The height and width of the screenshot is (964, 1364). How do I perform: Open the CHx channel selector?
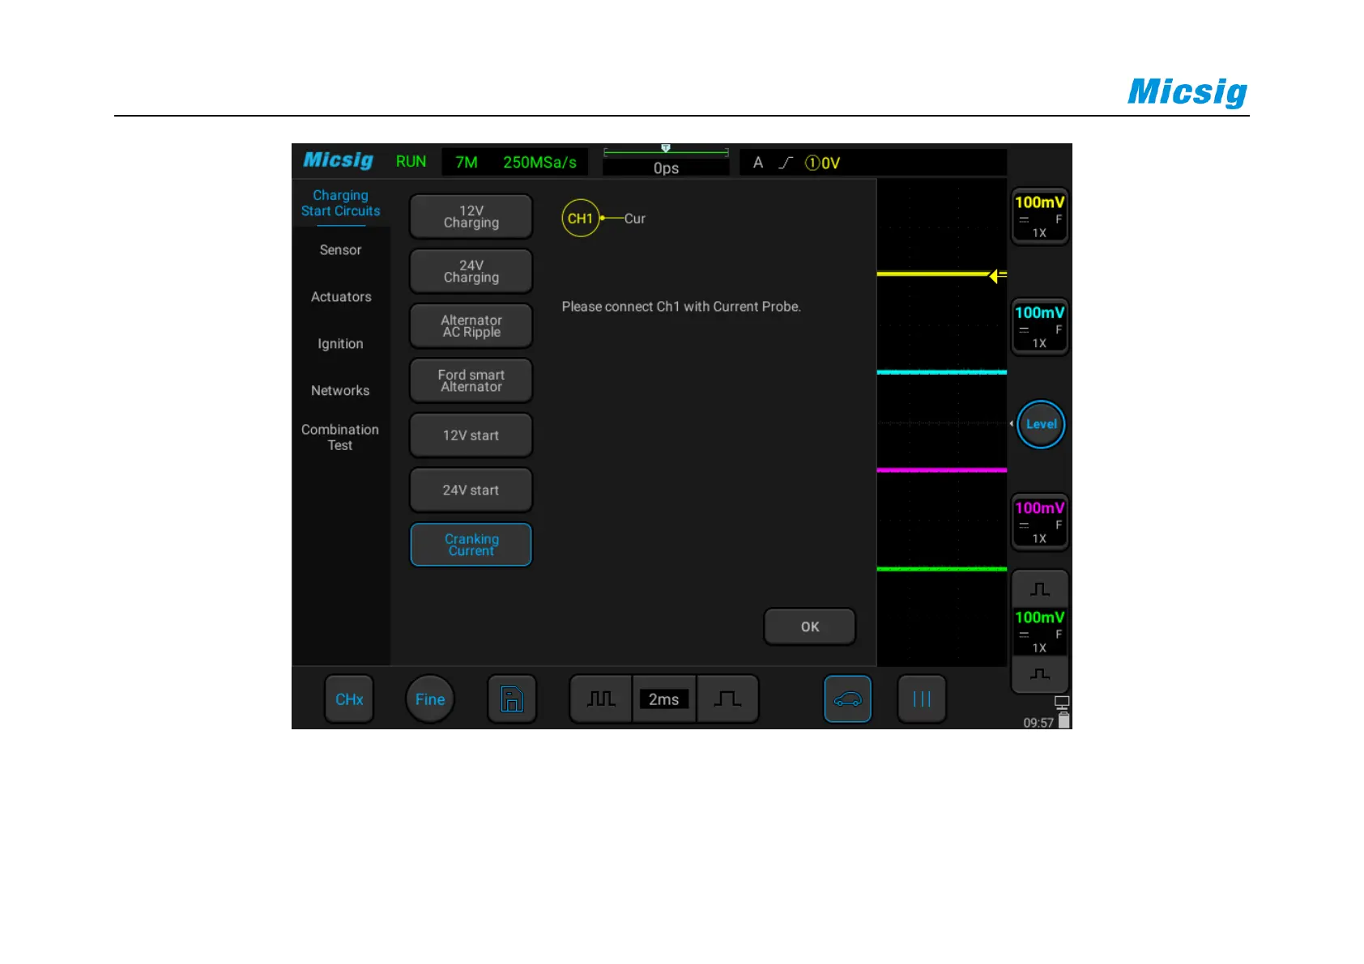(x=349, y=699)
